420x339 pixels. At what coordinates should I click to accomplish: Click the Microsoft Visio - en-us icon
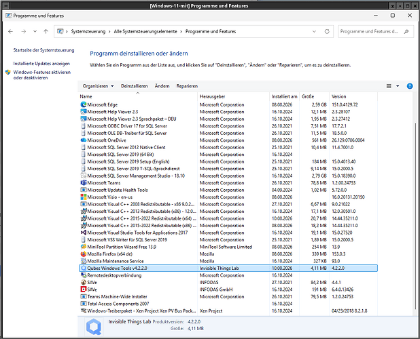tap(84, 197)
